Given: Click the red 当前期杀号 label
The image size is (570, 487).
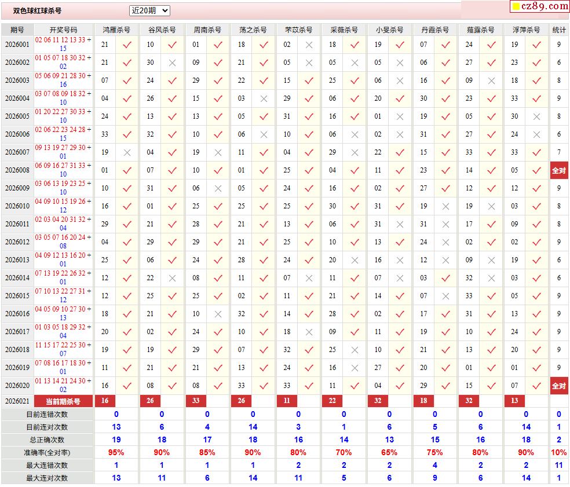Looking at the screenshot, I should tap(64, 401).
